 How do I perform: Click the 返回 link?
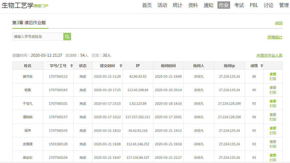(279, 23)
